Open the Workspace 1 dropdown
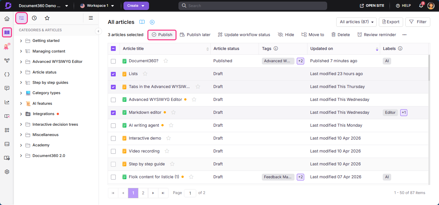 (x=97, y=5)
